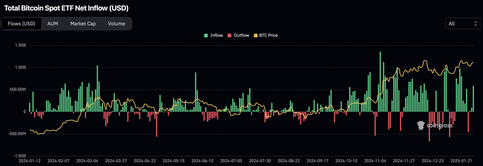Switch to the AUM tab
This screenshot has width=483, height=166.
click(x=53, y=24)
